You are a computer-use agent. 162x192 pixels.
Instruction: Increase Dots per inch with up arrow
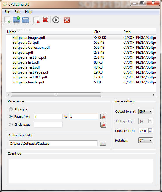[x=150, y=130]
